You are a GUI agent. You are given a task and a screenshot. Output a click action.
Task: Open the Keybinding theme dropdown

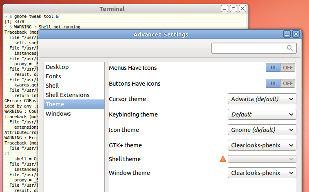coord(262,114)
